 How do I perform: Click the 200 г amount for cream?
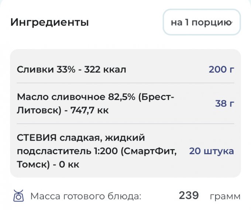tap(221, 69)
